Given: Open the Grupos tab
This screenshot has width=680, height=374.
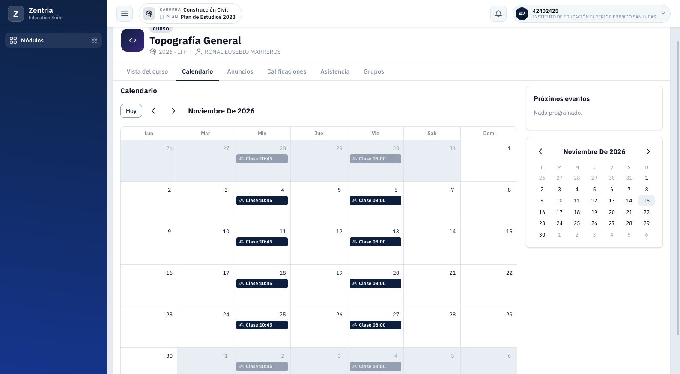Looking at the screenshot, I should 374,71.
